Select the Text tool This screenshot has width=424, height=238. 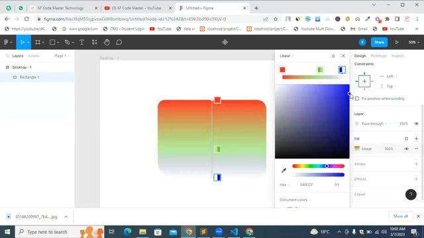point(81,42)
